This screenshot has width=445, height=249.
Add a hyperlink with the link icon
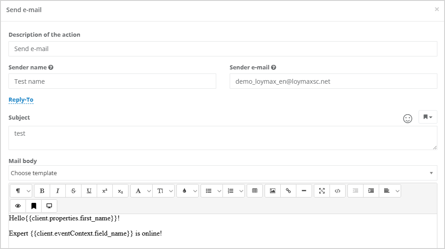click(288, 191)
